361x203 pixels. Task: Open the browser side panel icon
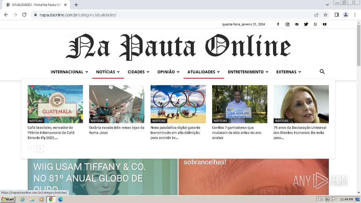coord(336,15)
